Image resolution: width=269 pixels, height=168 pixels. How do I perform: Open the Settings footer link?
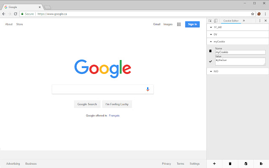195,164
